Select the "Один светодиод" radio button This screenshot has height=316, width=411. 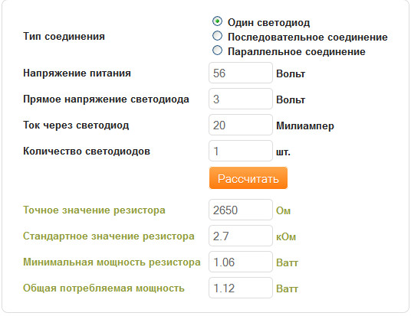click(217, 21)
